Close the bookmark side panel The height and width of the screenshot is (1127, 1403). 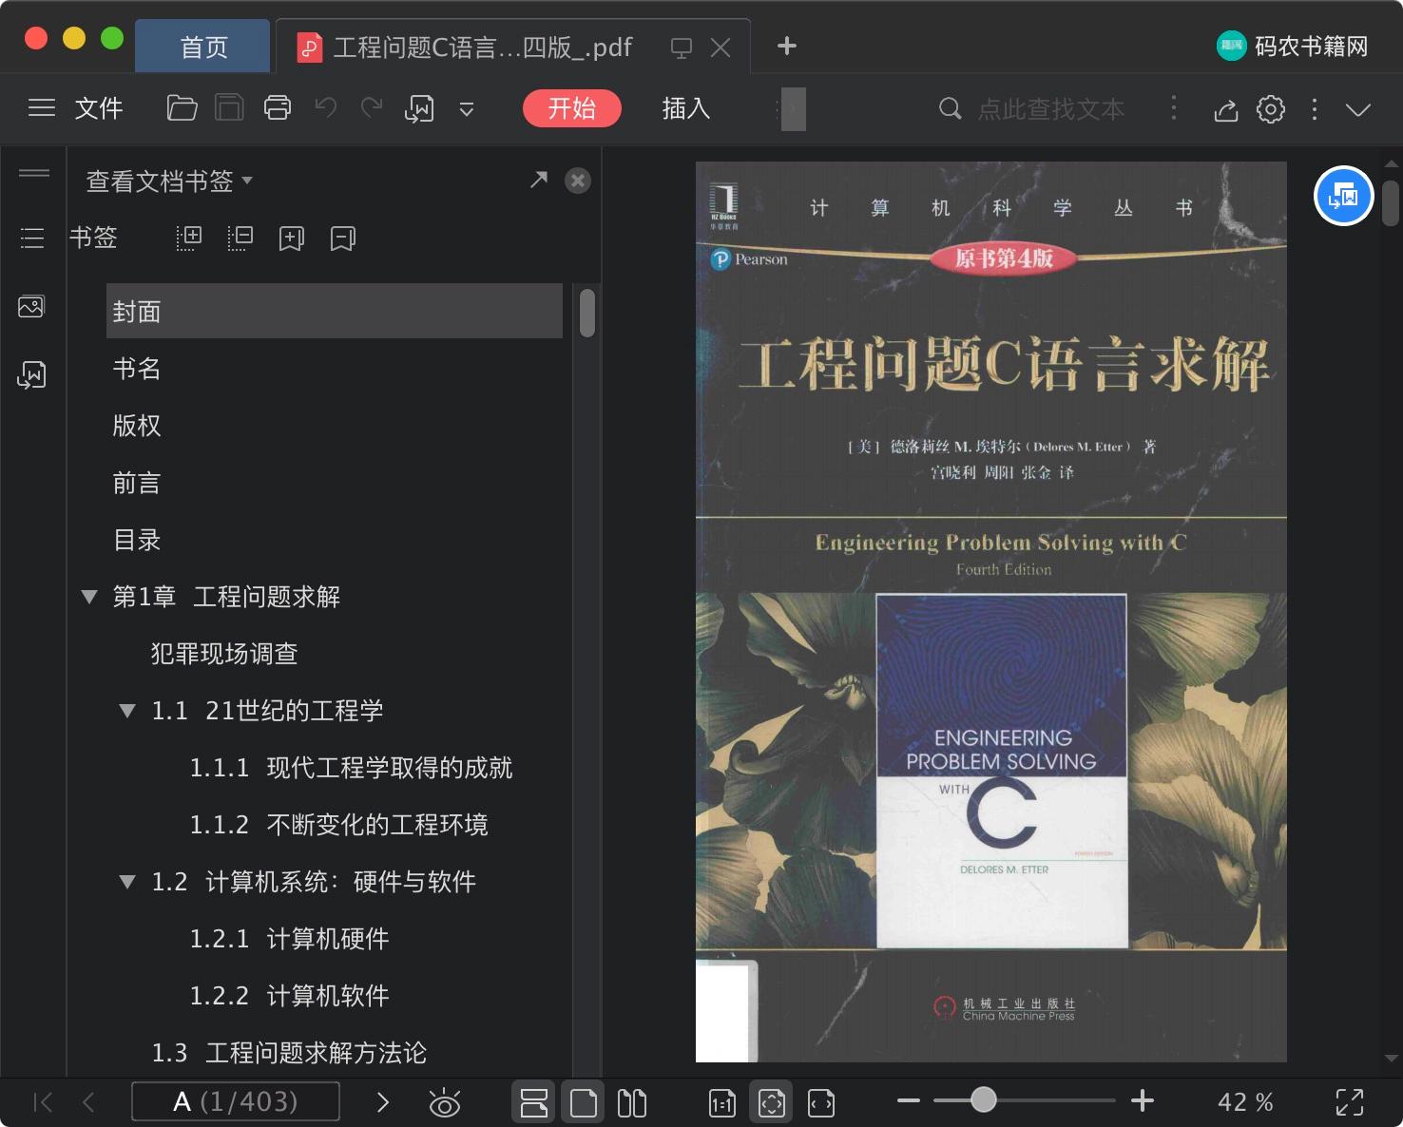578,181
